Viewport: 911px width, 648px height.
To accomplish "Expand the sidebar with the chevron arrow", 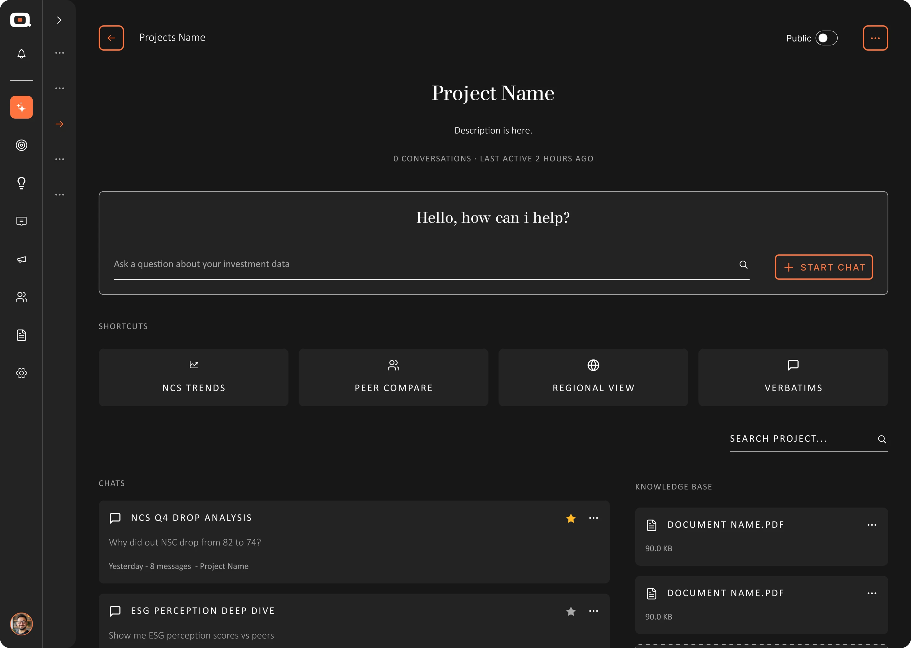I will (59, 20).
